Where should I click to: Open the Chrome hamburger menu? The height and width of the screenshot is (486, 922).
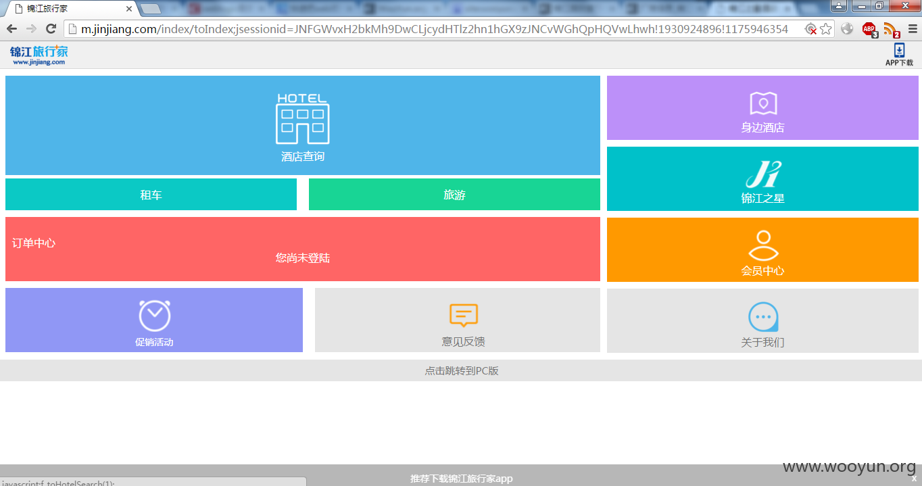pos(913,29)
